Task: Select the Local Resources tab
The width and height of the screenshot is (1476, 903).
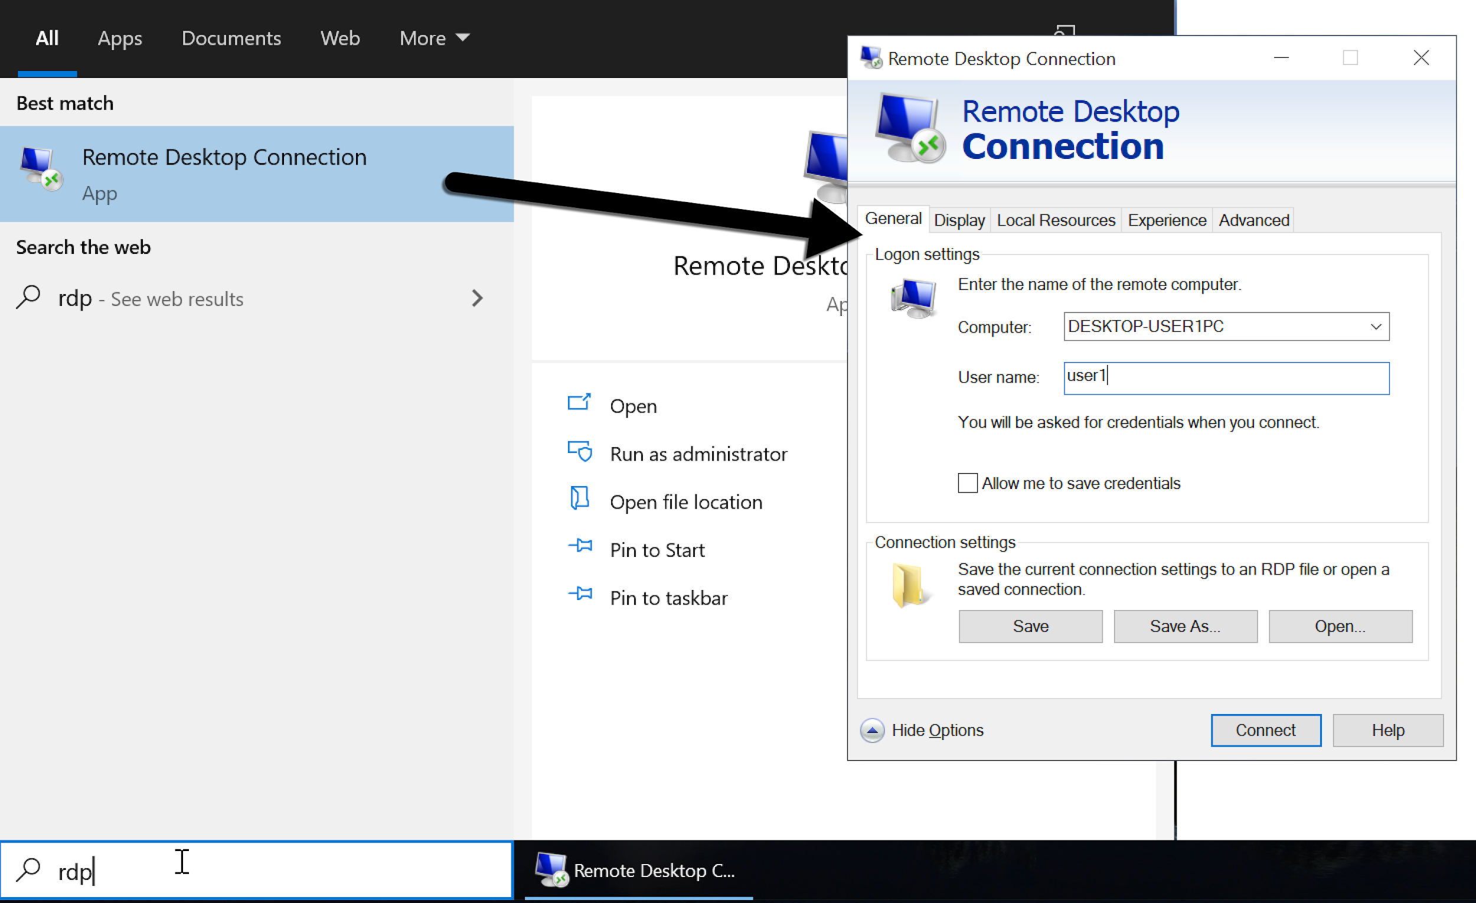Action: coord(1056,220)
